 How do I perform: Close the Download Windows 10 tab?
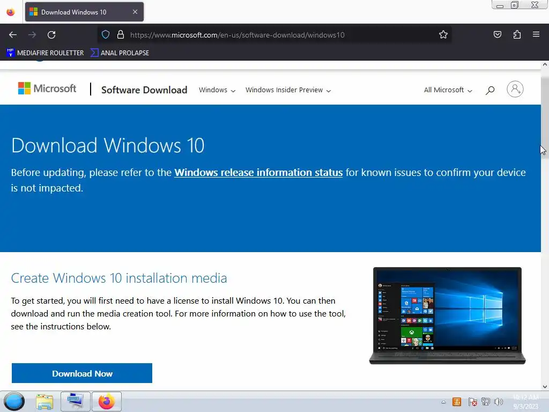pyautogui.click(x=135, y=12)
